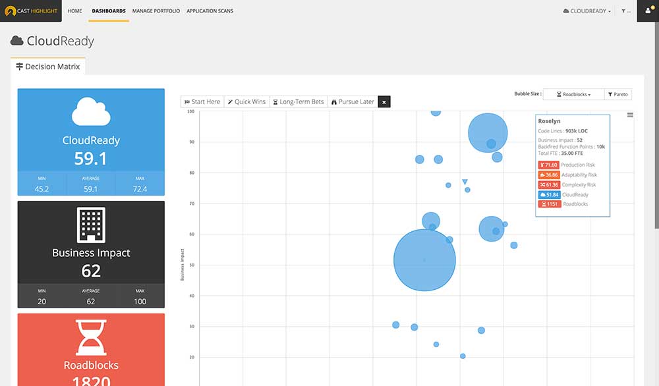
Task: Open the filter funnel dropdown in top bar
Action: 626,11
